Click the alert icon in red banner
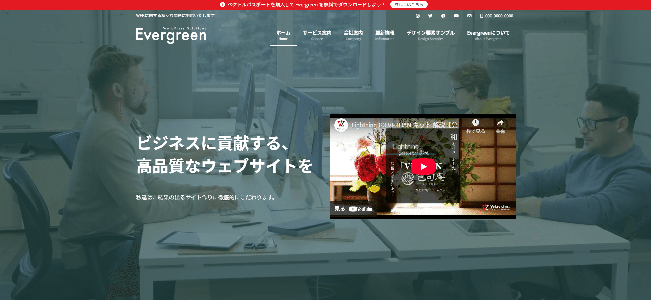 (x=222, y=5)
